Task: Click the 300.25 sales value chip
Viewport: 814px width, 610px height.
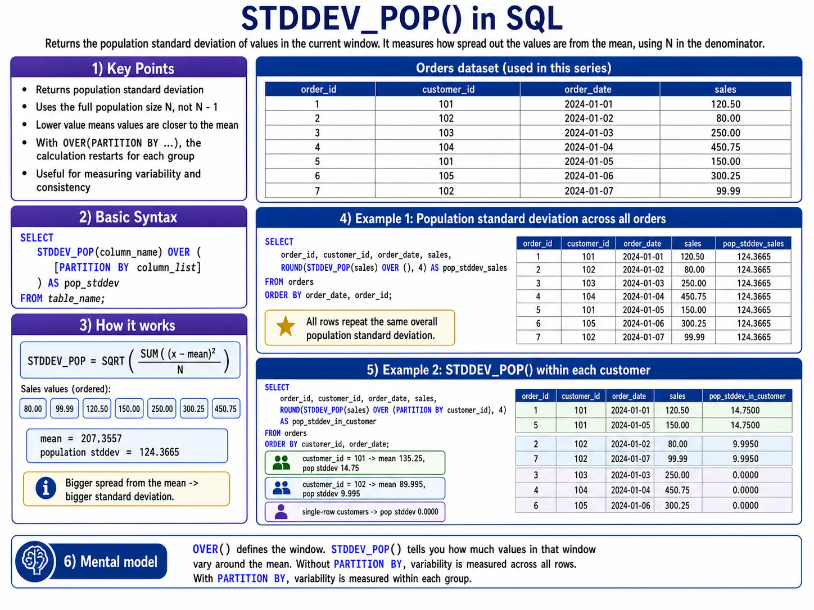Action: coord(194,408)
